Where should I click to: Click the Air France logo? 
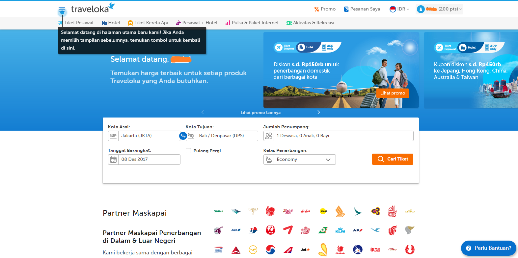click(358, 230)
